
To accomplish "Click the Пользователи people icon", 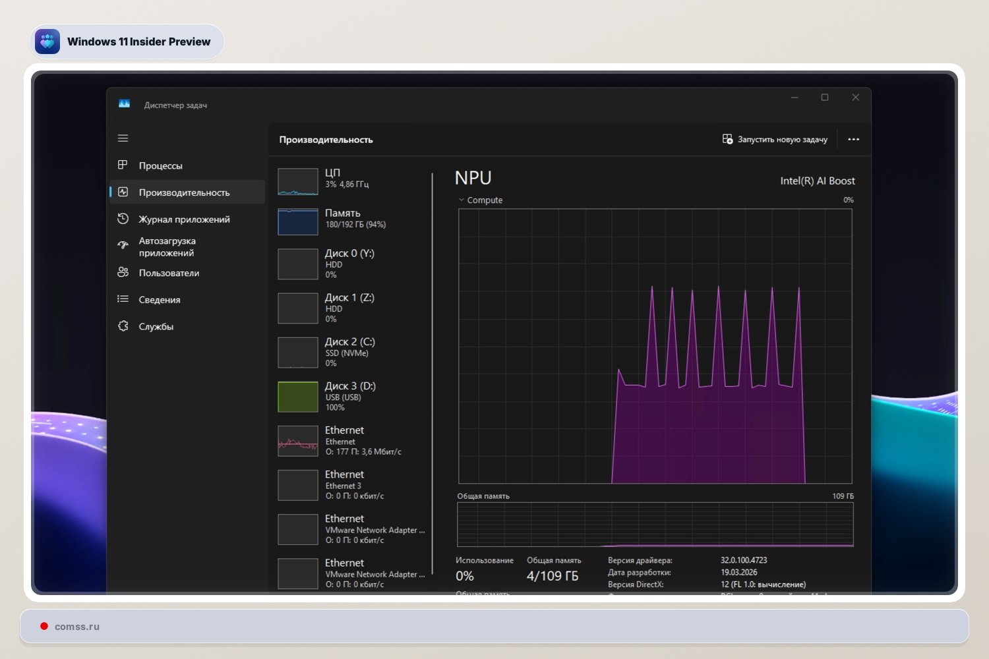I will (123, 272).
